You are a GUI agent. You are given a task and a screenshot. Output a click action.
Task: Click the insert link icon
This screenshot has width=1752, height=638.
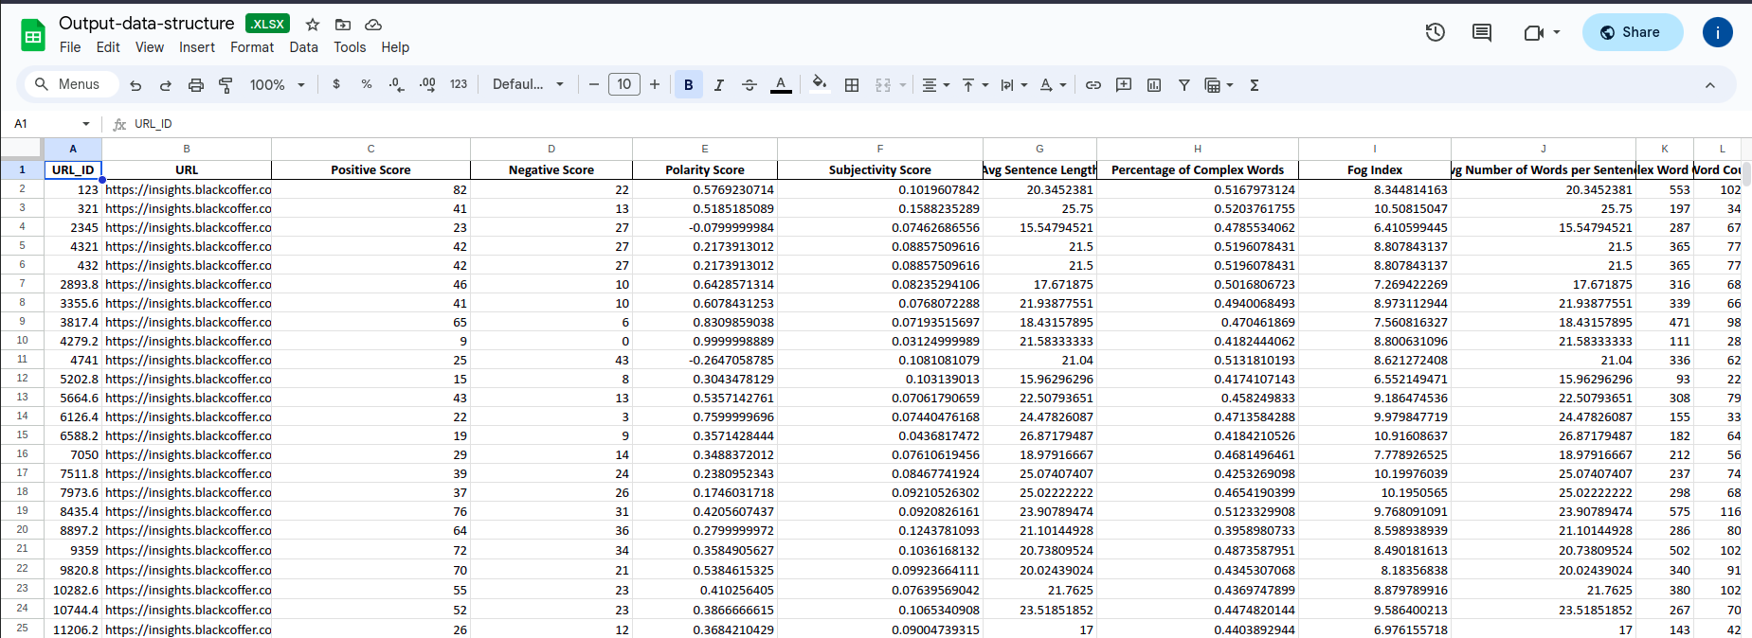pos(1093,85)
